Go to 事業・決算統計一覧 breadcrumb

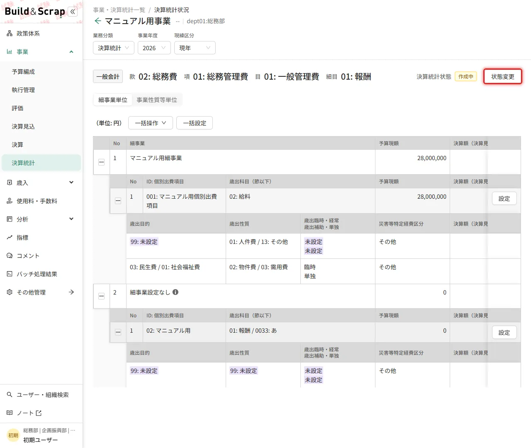(119, 10)
